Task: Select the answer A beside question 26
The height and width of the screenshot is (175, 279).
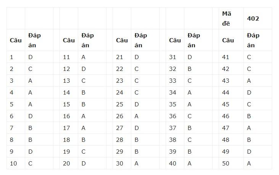Action: click(x=136, y=116)
